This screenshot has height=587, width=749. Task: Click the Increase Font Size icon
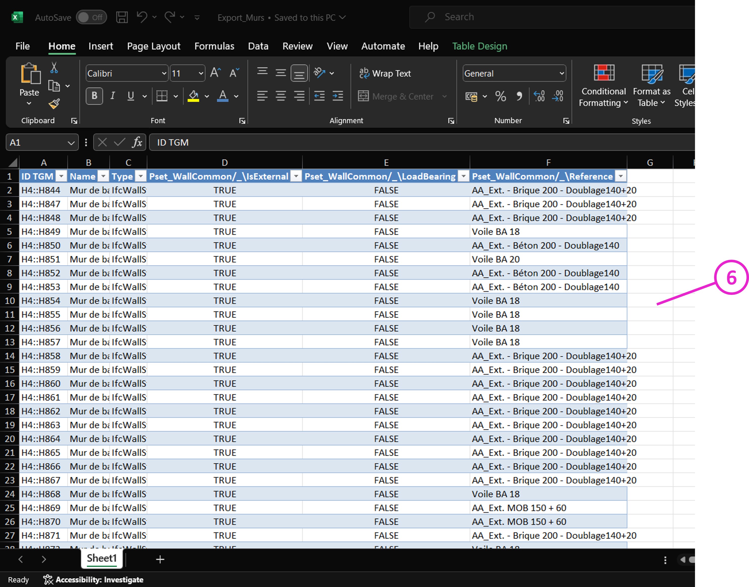[x=216, y=73]
